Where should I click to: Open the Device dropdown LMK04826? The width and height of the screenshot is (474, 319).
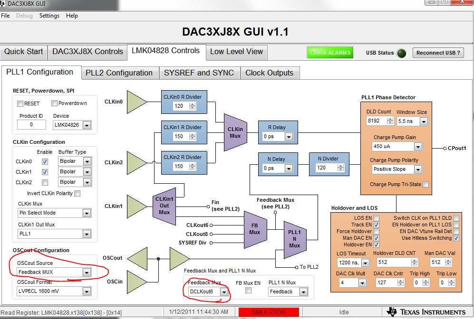coord(87,125)
